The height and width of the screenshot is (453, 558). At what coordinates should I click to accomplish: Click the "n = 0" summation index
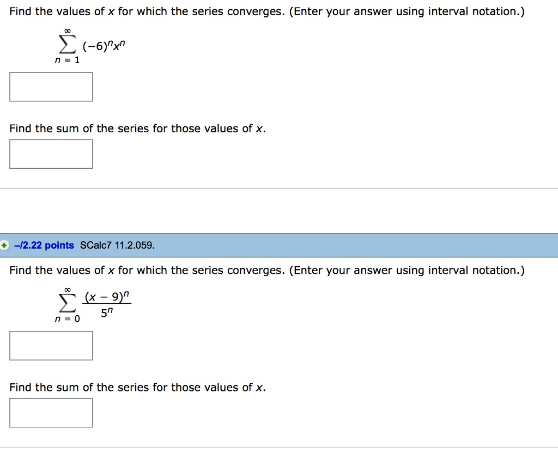point(68,319)
